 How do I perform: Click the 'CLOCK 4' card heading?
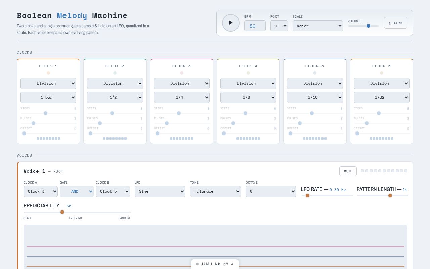248,66
